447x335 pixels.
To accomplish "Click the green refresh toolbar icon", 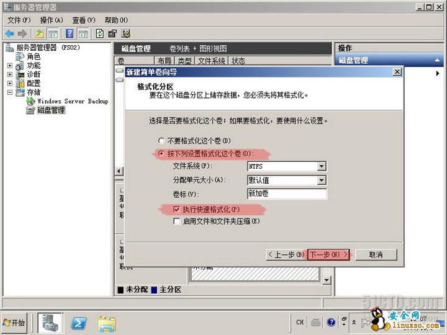I will pyautogui.click(x=99, y=33).
